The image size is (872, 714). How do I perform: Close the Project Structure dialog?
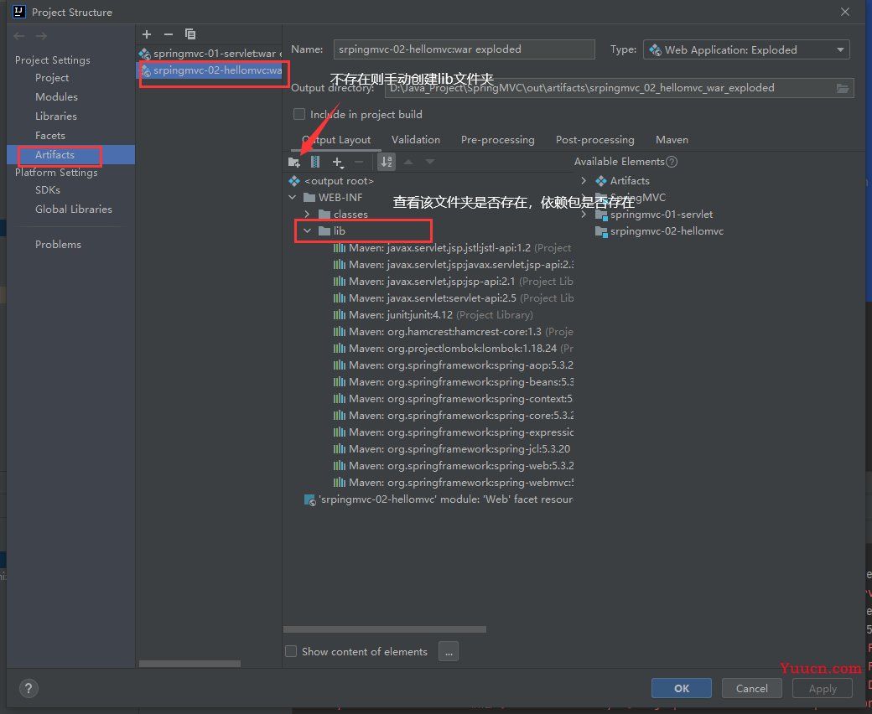point(845,12)
